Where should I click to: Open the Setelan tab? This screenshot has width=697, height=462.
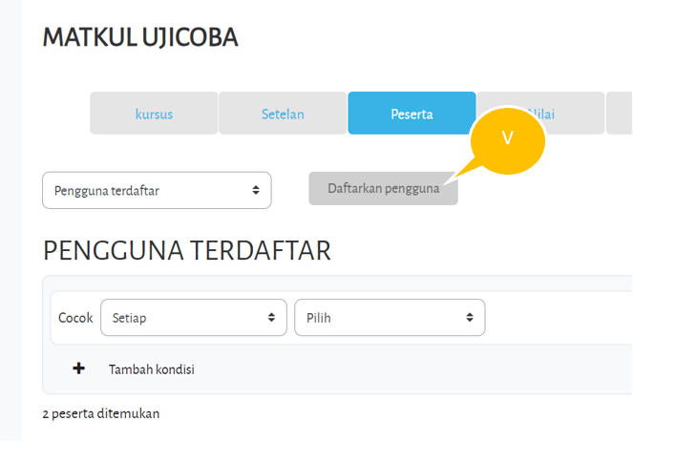pos(283,114)
